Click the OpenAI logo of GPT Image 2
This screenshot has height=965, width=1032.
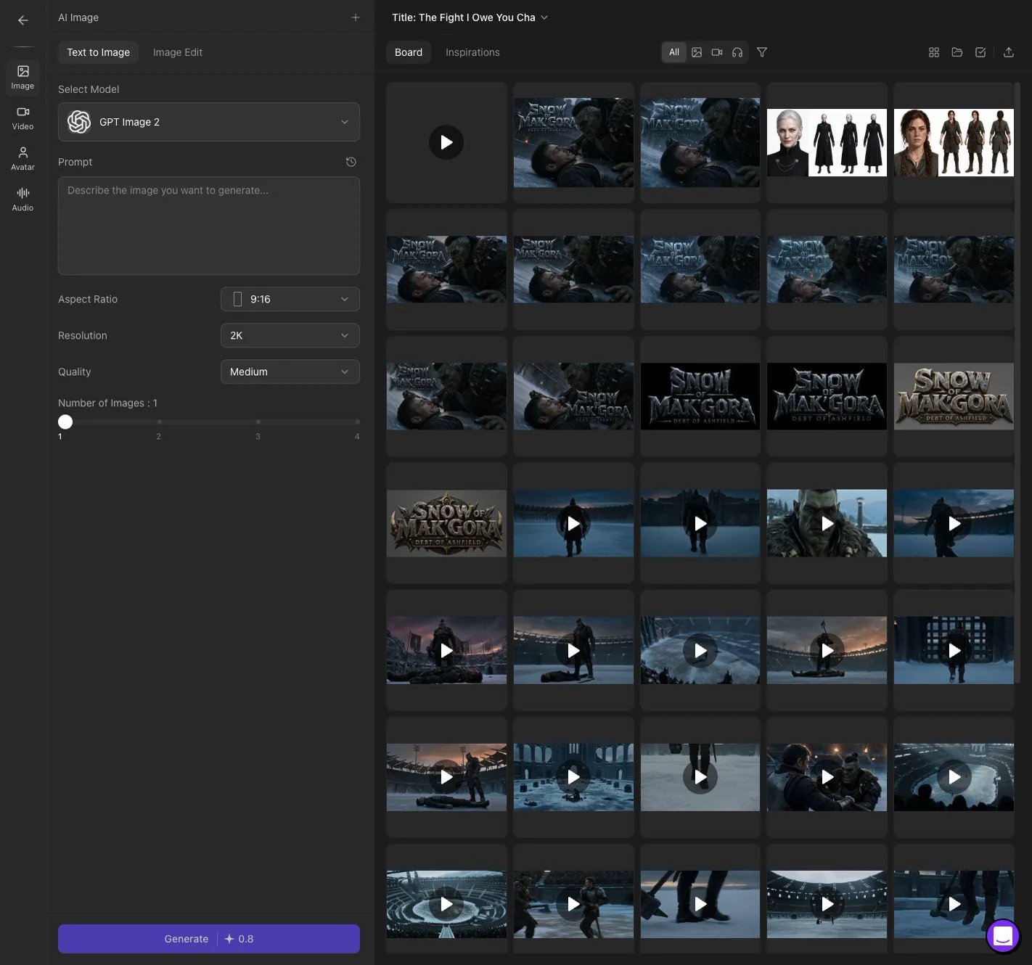coord(79,122)
